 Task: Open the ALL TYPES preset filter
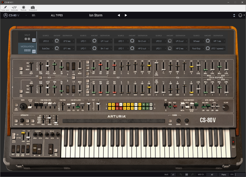[57, 15]
